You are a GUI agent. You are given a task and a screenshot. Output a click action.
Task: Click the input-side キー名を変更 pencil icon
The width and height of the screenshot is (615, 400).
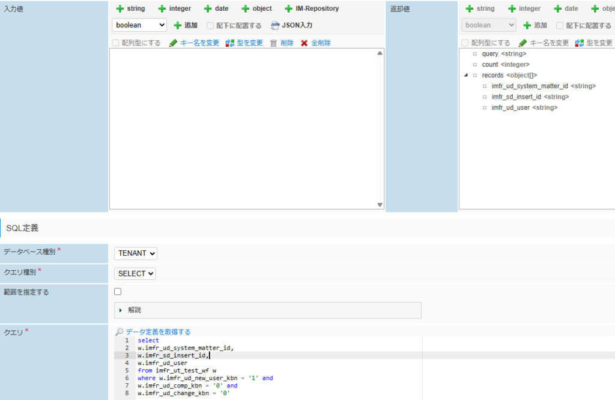174,43
